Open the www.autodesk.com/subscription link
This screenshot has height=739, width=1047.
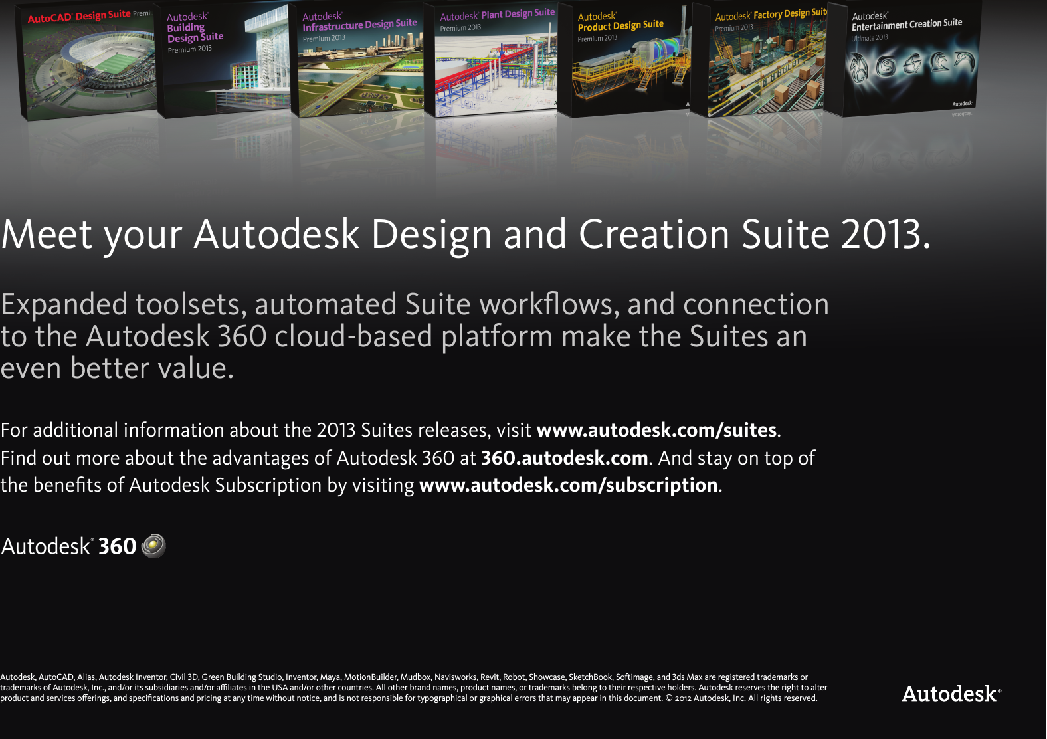(569, 485)
